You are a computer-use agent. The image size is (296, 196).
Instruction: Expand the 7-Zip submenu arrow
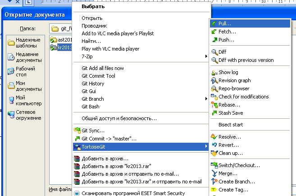pos(206,56)
